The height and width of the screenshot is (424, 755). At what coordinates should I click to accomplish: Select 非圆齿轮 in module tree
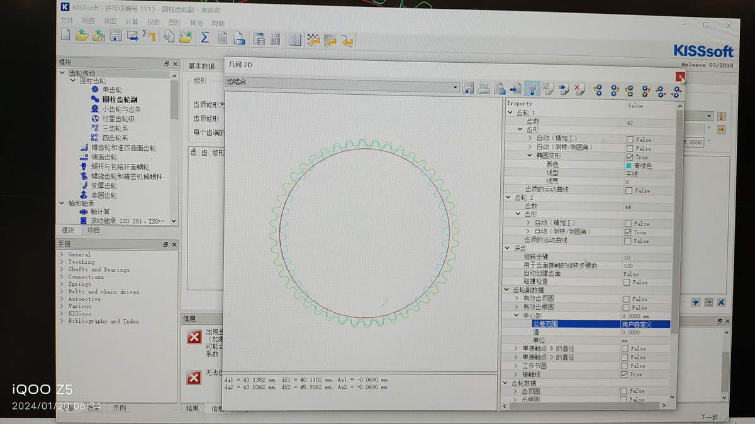[x=104, y=195]
